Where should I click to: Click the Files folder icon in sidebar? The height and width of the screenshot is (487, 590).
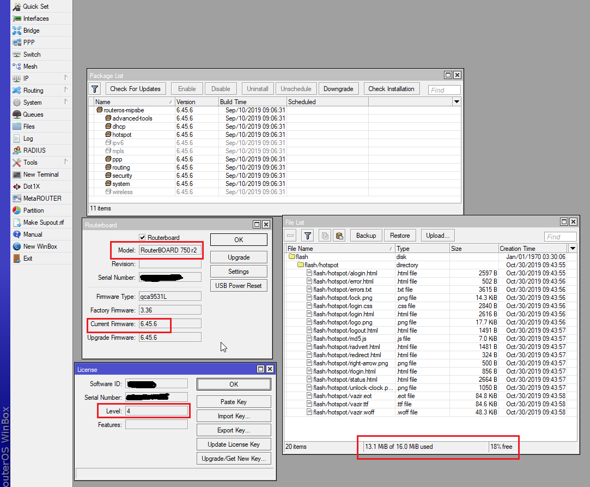click(17, 127)
